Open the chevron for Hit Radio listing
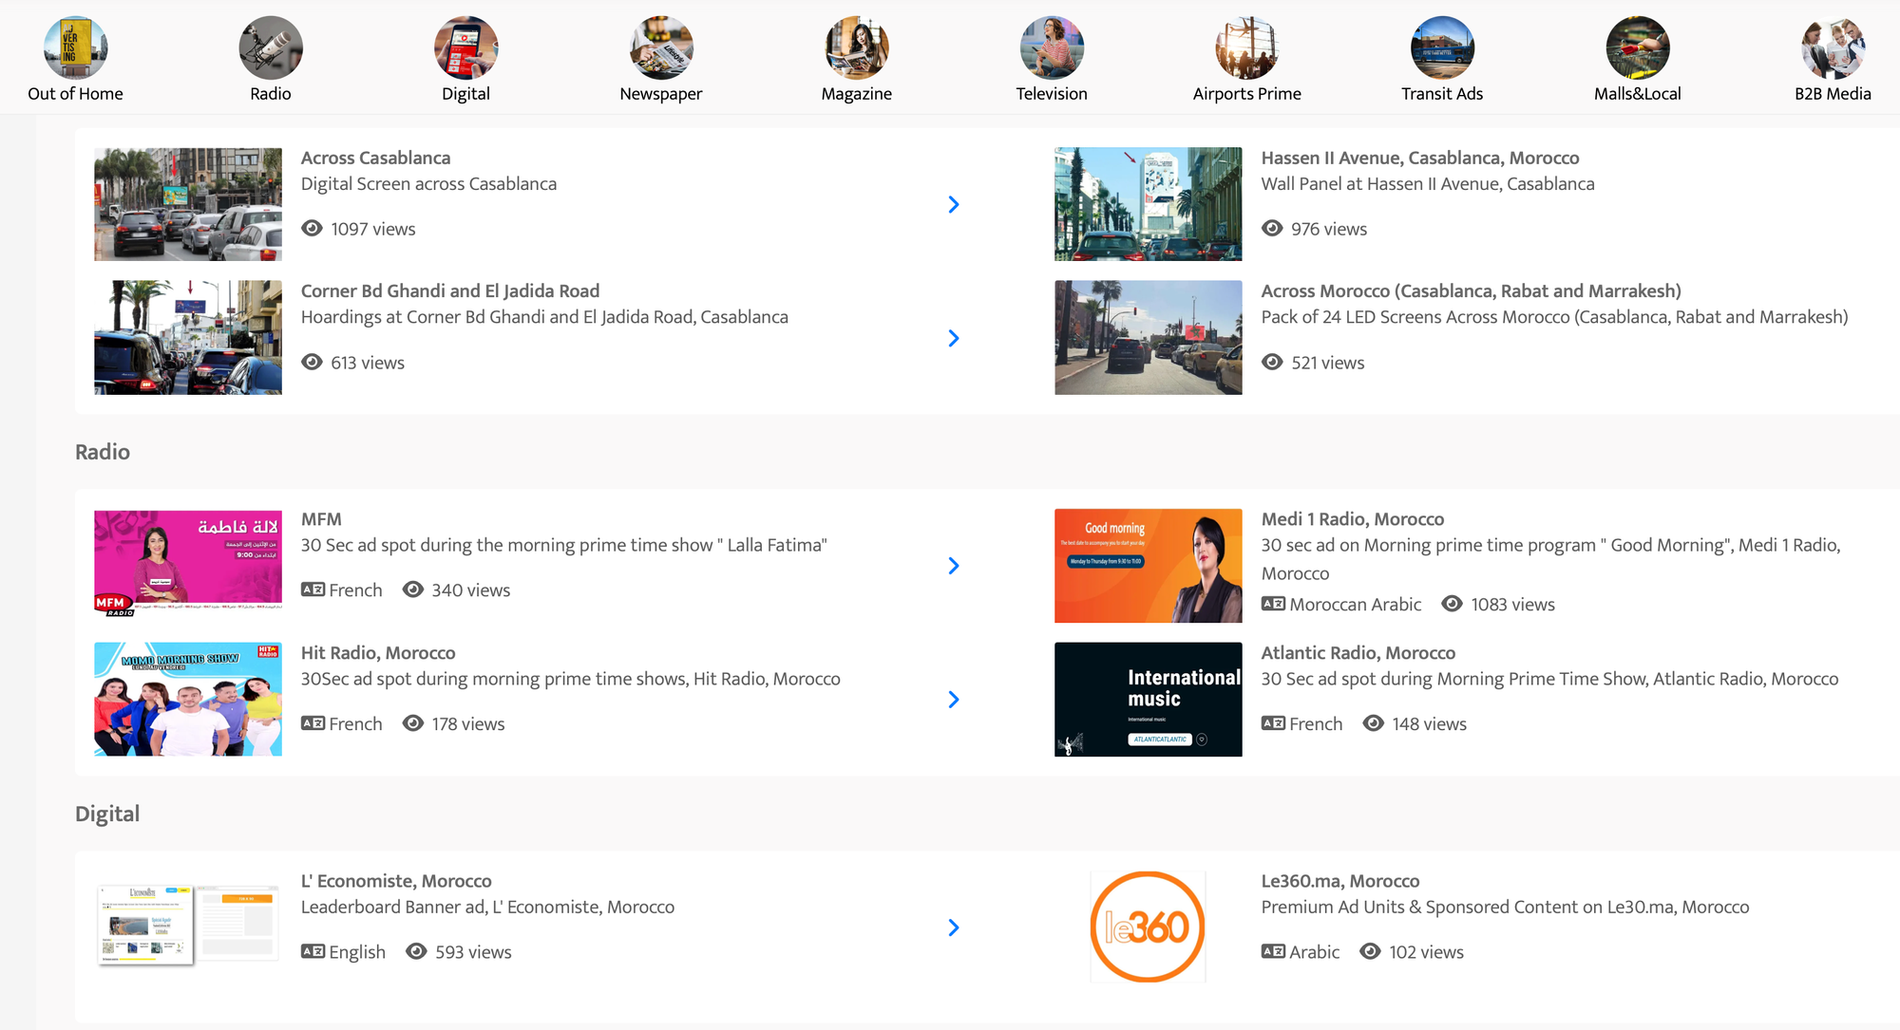Screen dimensions: 1900x1030 click(954, 700)
